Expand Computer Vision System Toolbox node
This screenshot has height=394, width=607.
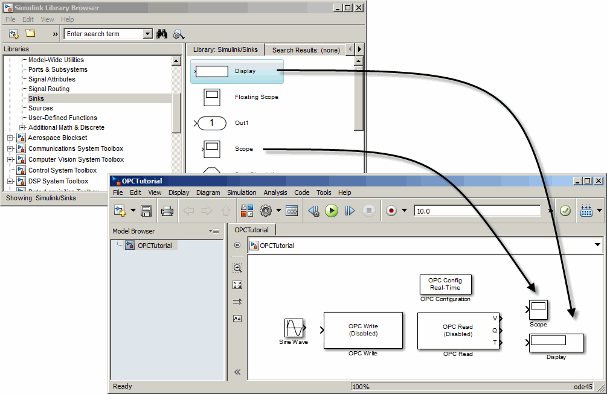pyautogui.click(x=10, y=159)
